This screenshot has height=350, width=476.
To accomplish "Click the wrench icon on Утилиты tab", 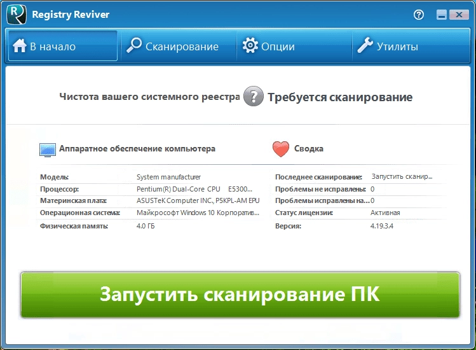I will (365, 45).
